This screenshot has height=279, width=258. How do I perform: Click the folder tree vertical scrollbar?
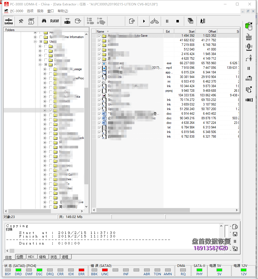pos(86,120)
